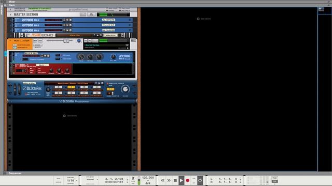Toggle EQ Enable on the expanded RV7000
332x186 pixels.
click(58, 55)
